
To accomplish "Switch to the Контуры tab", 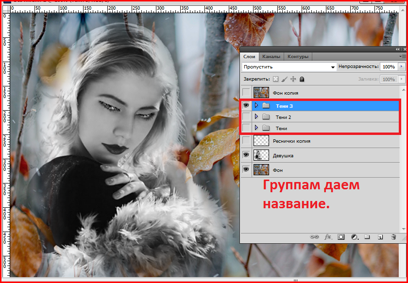I will (x=298, y=56).
